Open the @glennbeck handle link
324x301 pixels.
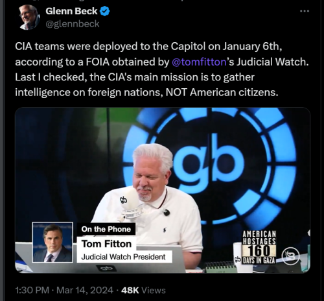(x=73, y=24)
